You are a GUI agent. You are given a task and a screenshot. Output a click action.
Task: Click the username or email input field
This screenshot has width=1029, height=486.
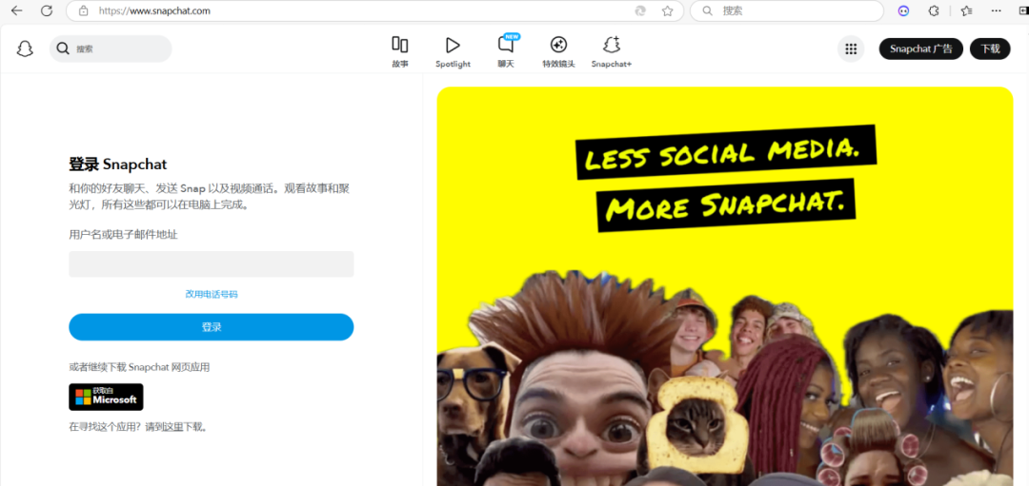pos(212,264)
